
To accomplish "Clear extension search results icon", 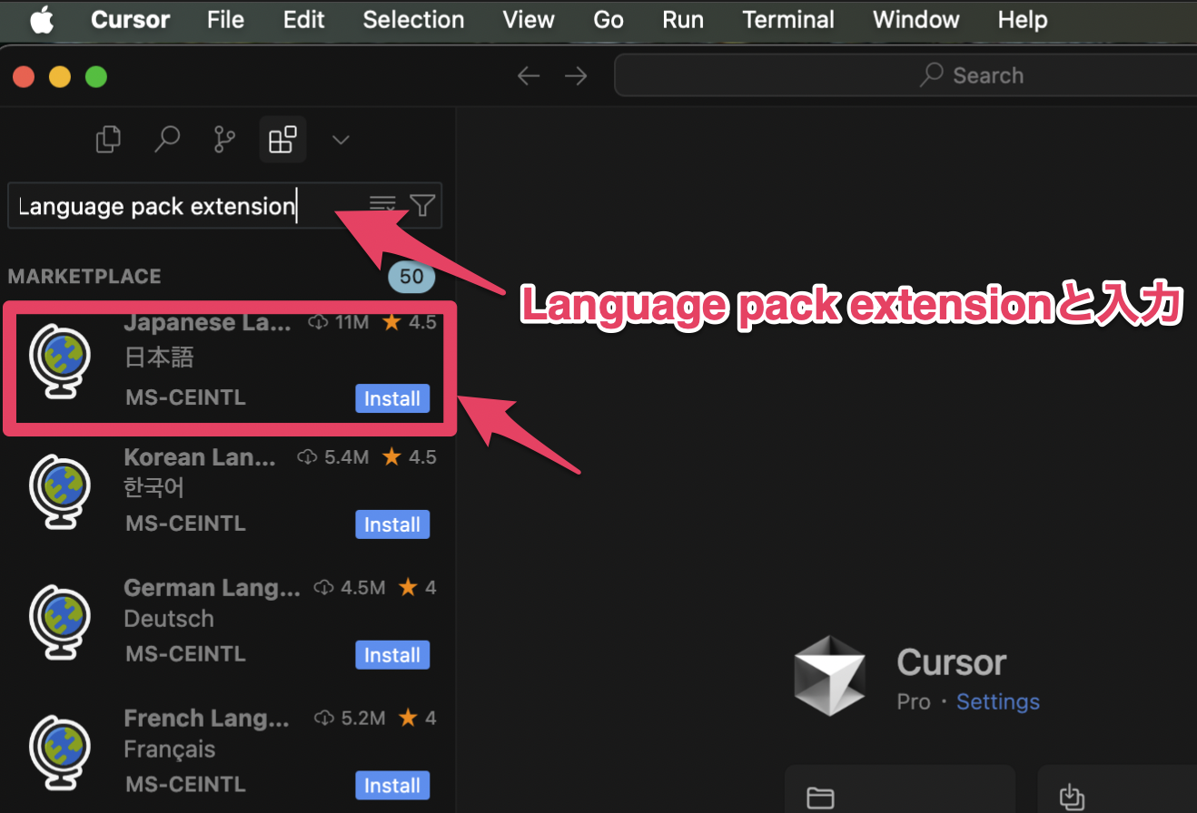I will 382,206.
